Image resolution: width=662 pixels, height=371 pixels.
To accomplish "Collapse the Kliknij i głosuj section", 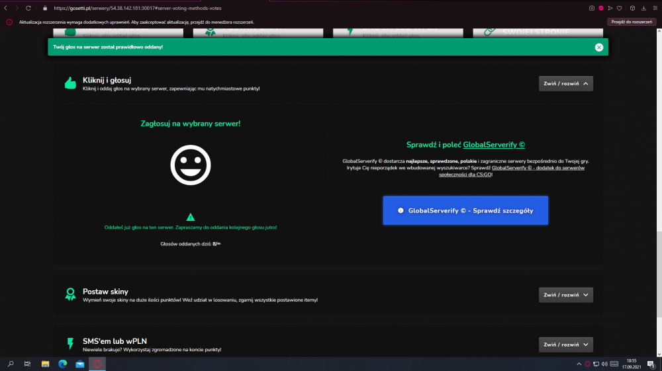I will pyautogui.click(x=566, y=83).
